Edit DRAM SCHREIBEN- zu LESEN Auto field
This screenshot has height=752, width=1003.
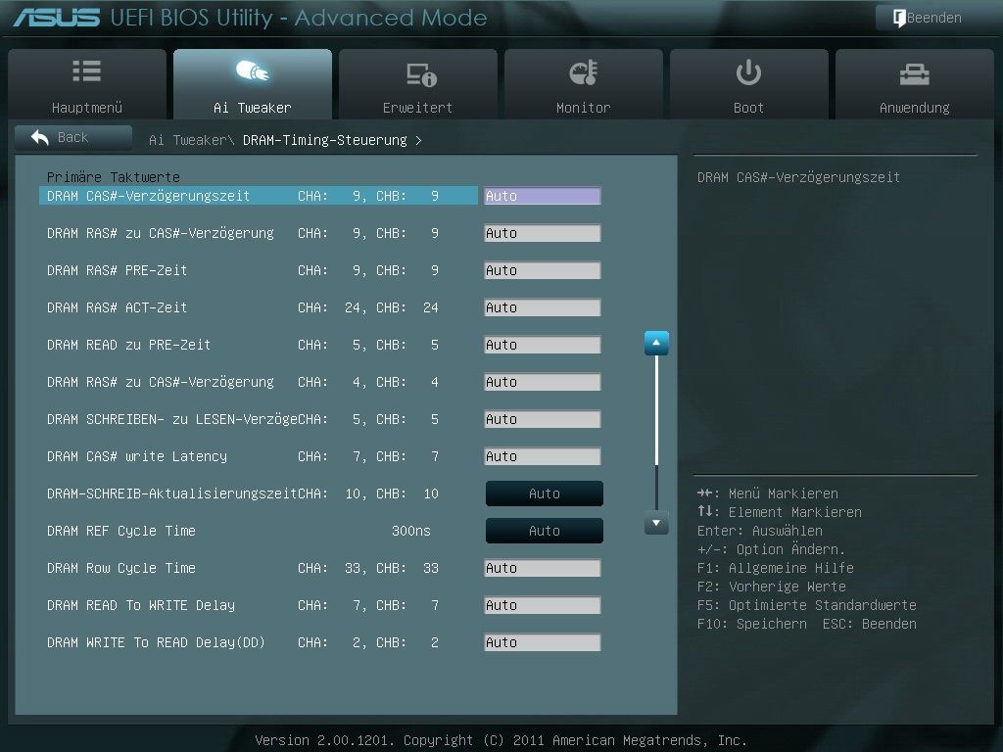(x=543, y=419)
